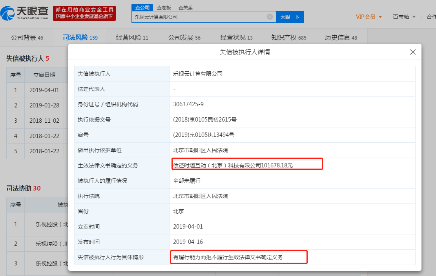Image resolution: width=436 pixels, height=276 pixels.
Task: Click the red promotional banner
Action: tap(84, 13)
